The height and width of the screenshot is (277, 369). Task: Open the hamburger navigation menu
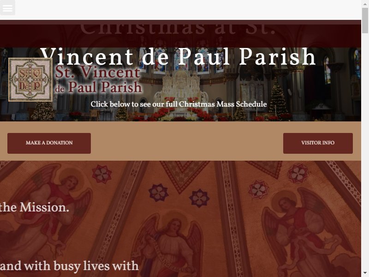point(7,7)
